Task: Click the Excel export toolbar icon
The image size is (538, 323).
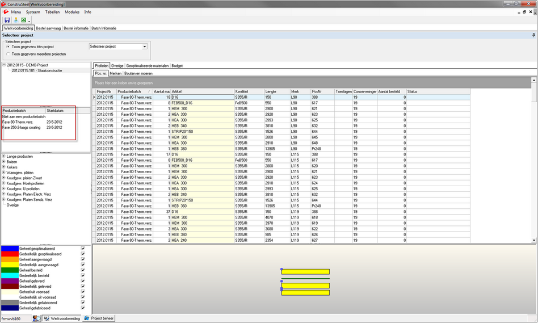Action: pyautogui.click(x=23, y=20)
